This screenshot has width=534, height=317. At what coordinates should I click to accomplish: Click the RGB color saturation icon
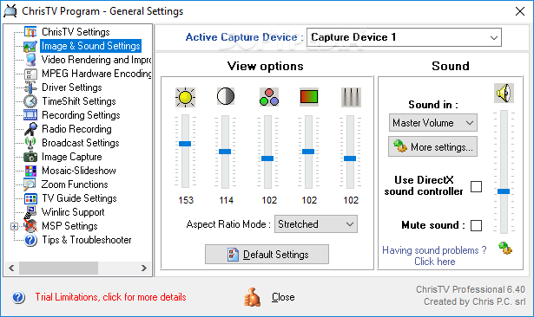(269, 97)
